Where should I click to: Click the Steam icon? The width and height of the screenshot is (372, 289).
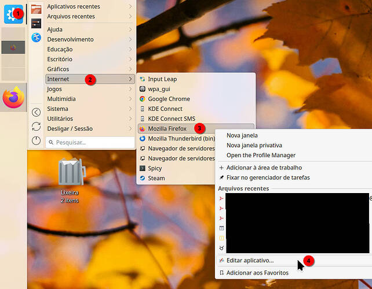coord(143,178)
